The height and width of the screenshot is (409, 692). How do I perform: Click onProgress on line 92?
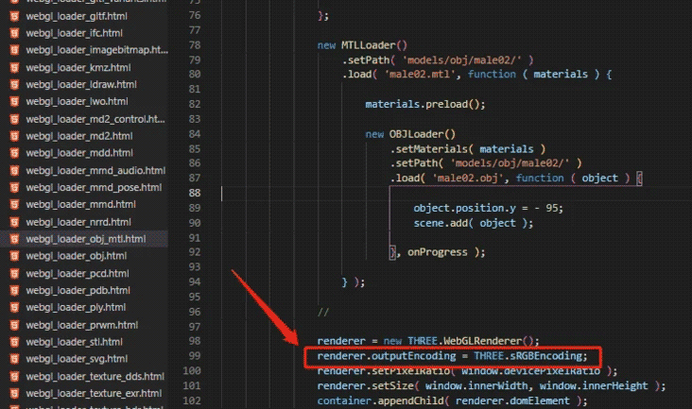tap(438, 252)
